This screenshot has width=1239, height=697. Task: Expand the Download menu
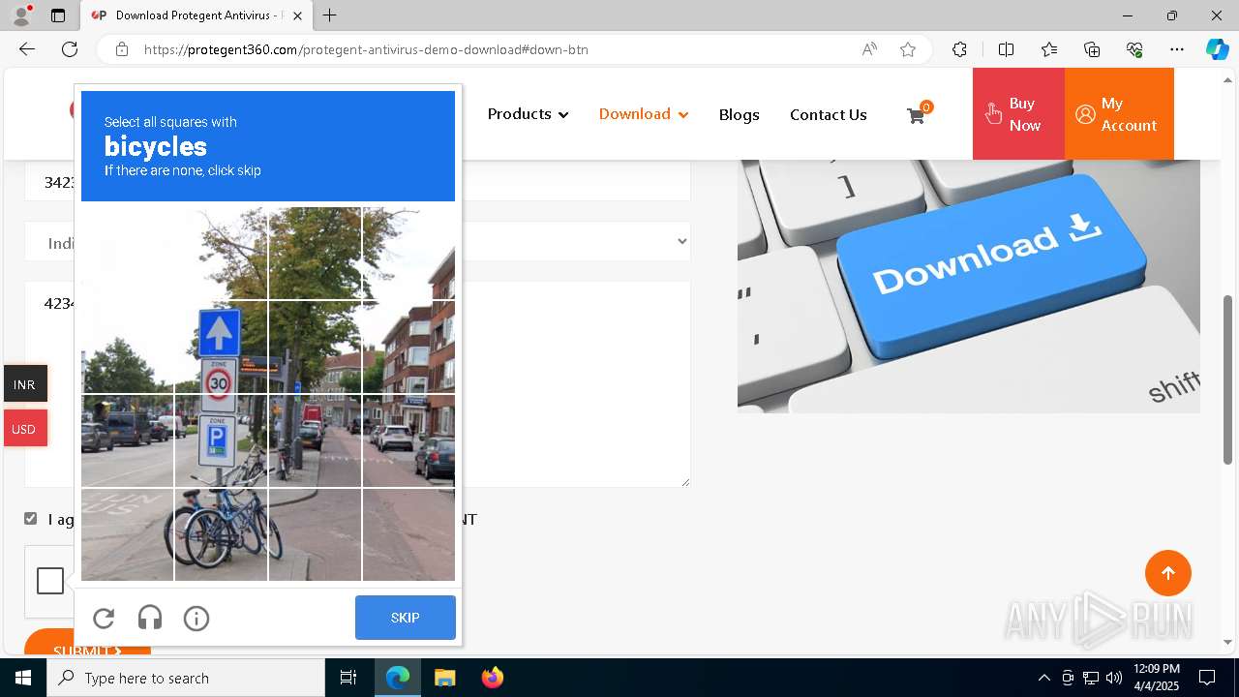pyautogui.click(x=644, y=114)
